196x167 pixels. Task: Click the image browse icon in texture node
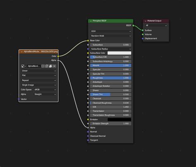pyautogui.click(x=24, y=66)
